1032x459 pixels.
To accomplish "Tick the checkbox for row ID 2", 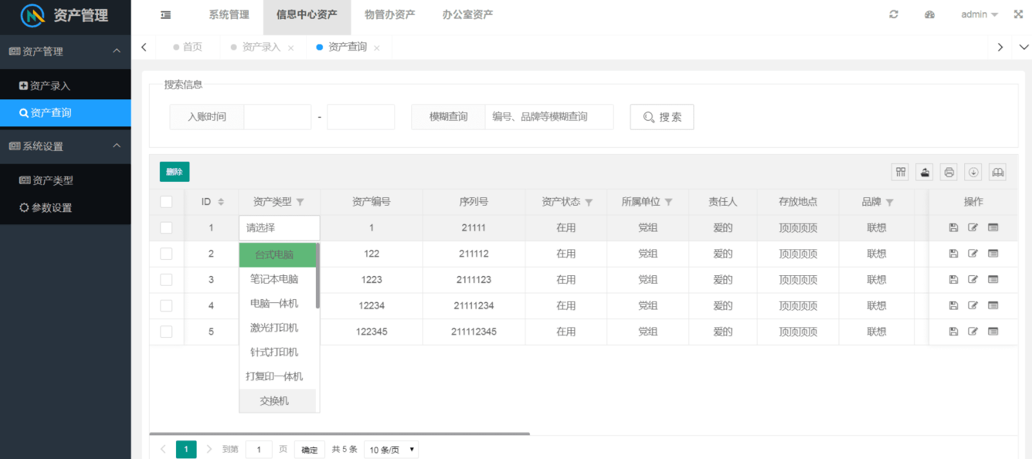I will [x=166, y=254].
